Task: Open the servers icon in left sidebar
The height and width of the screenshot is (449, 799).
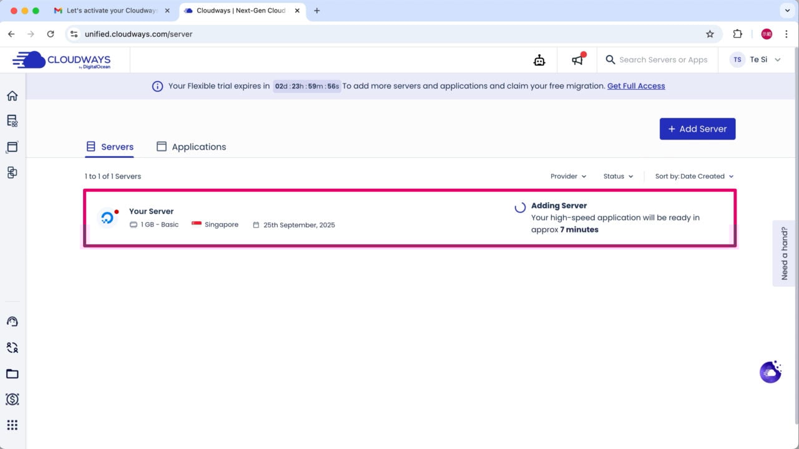Action: point(12,121)
